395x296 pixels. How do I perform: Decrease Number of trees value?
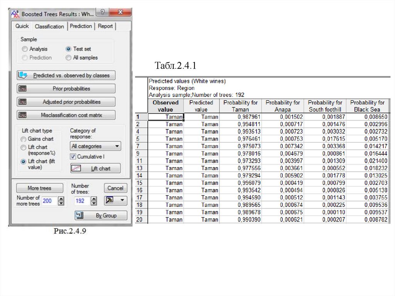[x=94, y=203]
